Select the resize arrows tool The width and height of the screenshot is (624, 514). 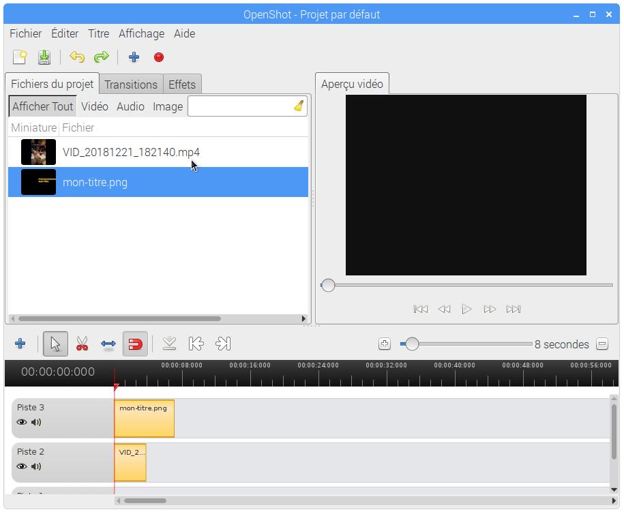(108, 344)
